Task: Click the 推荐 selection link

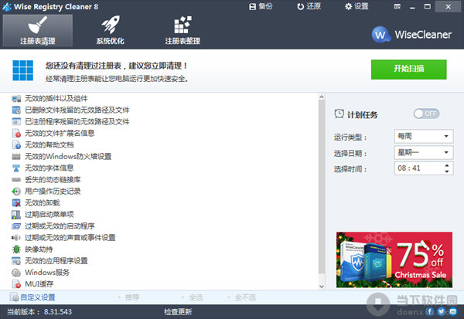Action: [131, 297]
